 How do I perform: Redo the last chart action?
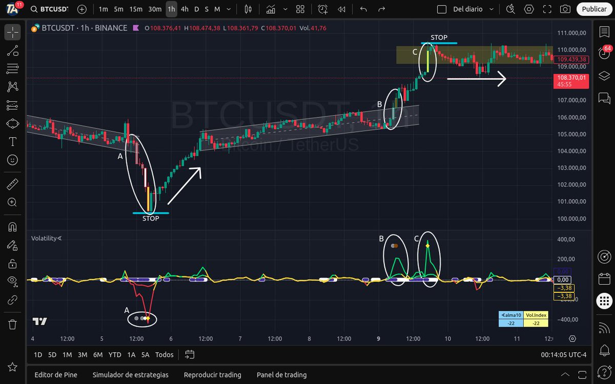click(x=381, y=9)
